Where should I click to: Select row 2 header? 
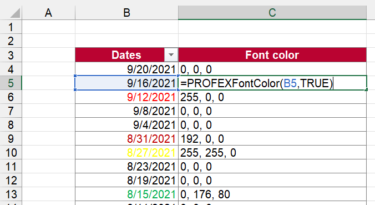[x=11, y=41]
